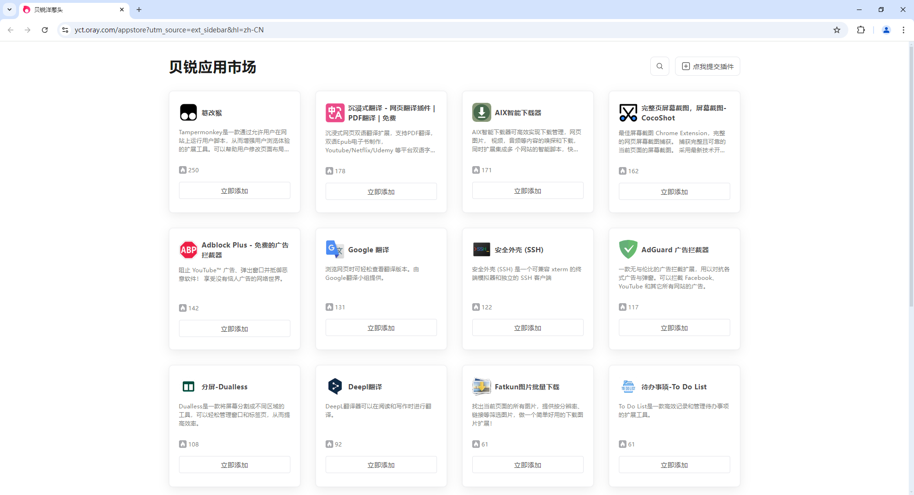The width and height of the screenshot is (914, 495).
Task: Click the Deepl翻译 icon
Action: coord(335,386)
